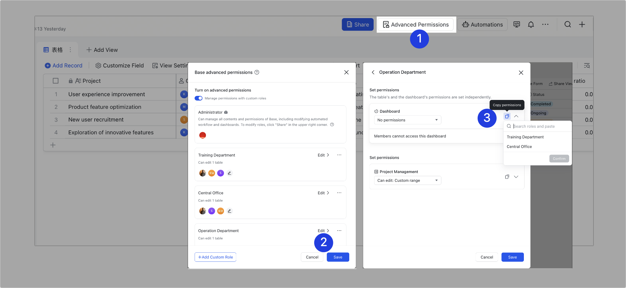Open the '...' more options in top bar

545,24
